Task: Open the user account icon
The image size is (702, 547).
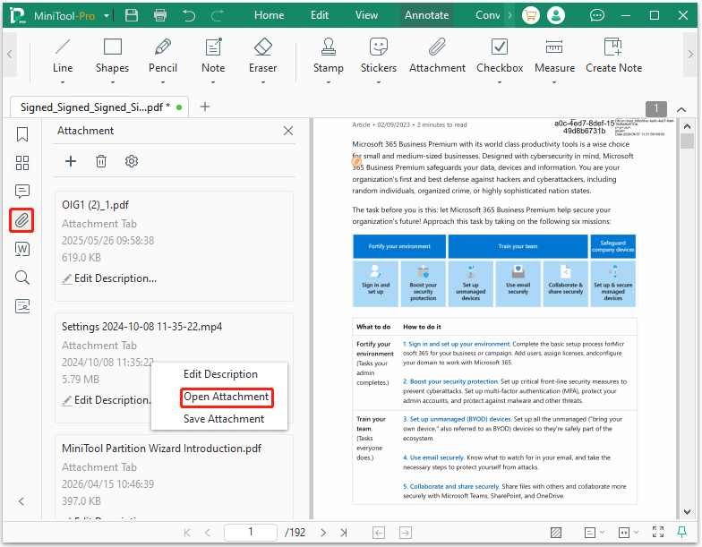Action: click(556, 16)
